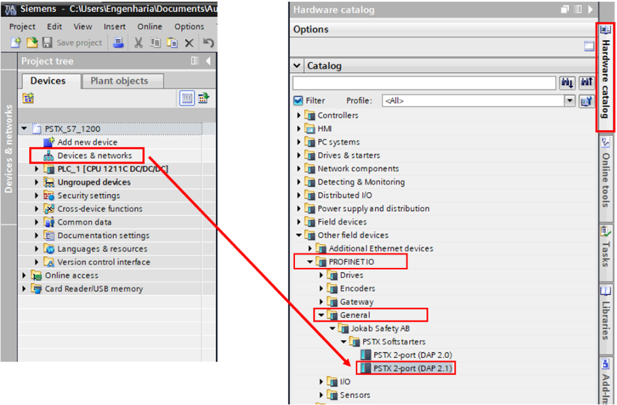Expand PLC_1 [CPU 1211C DC/DC/DC]
Image resolution: width=617 pixels, height=405 pixels.
click(36, 169)
